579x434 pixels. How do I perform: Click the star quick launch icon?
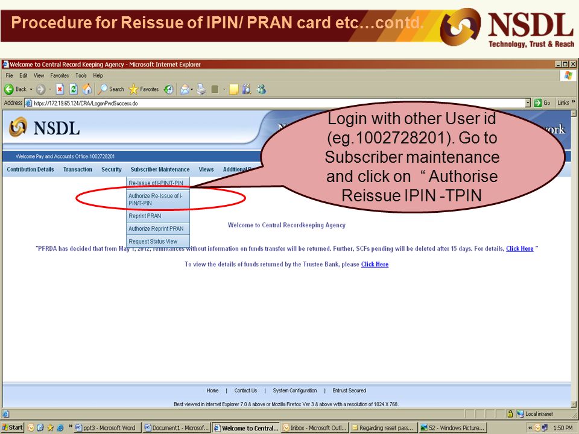coord(50,428)
